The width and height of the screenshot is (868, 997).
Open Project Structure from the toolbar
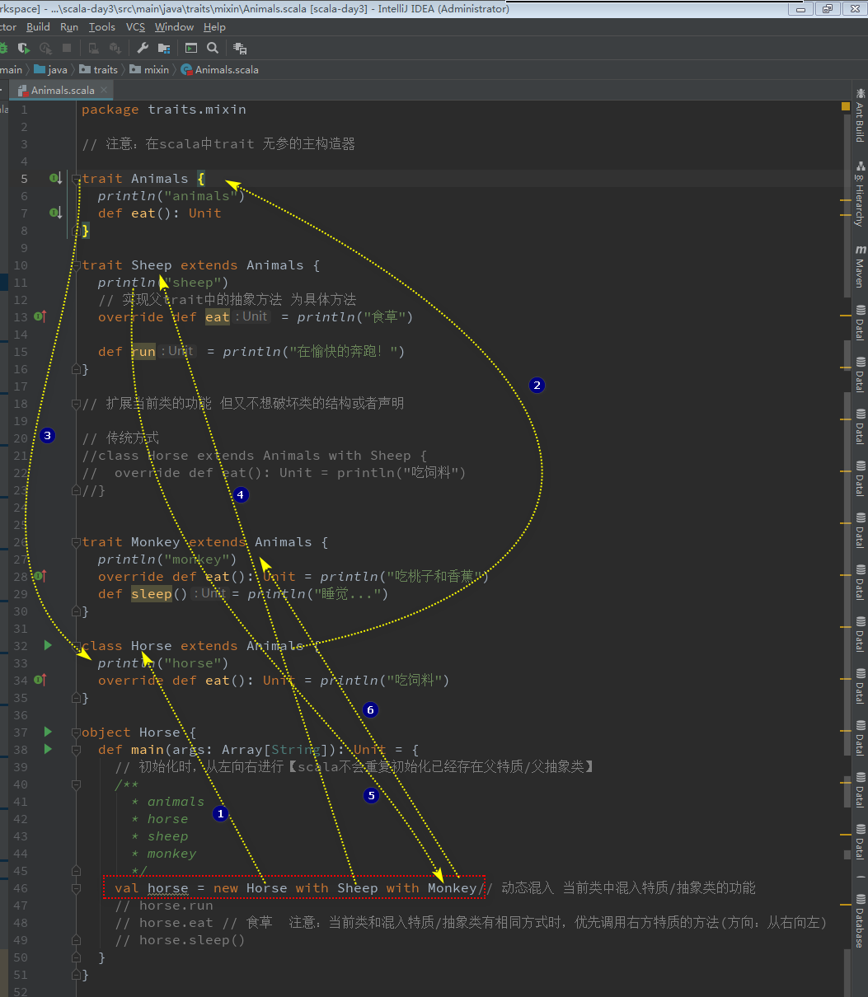tap(164, 49)
